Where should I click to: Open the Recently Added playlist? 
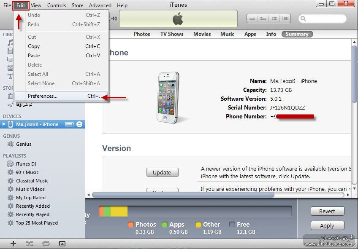[x=33, y=206]
